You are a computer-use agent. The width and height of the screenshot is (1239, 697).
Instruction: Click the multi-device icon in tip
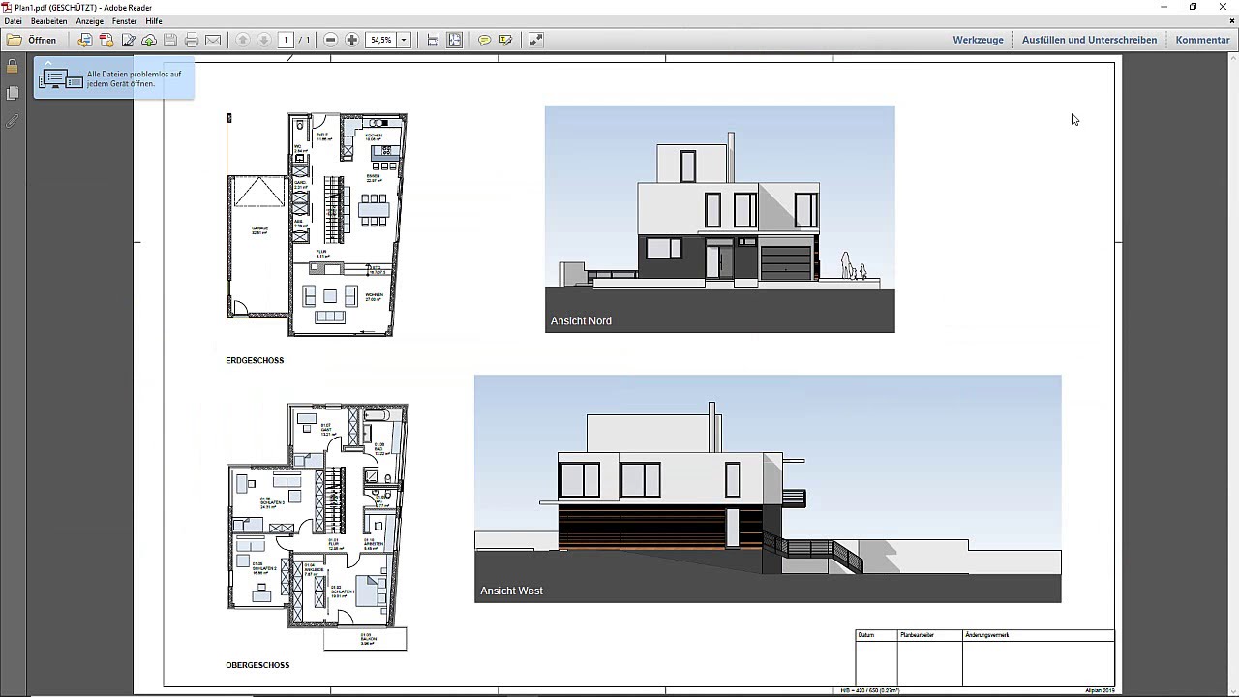tap(60, 79)
